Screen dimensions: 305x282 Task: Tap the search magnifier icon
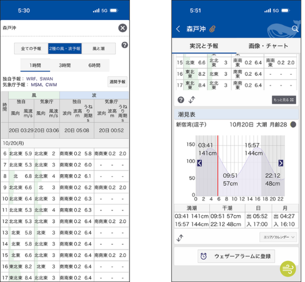click(x=295, y=29)
